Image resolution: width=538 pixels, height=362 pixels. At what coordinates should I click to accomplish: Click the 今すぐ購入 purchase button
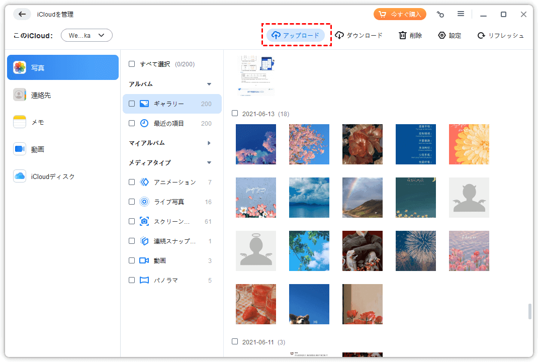(x=400, y=14)
